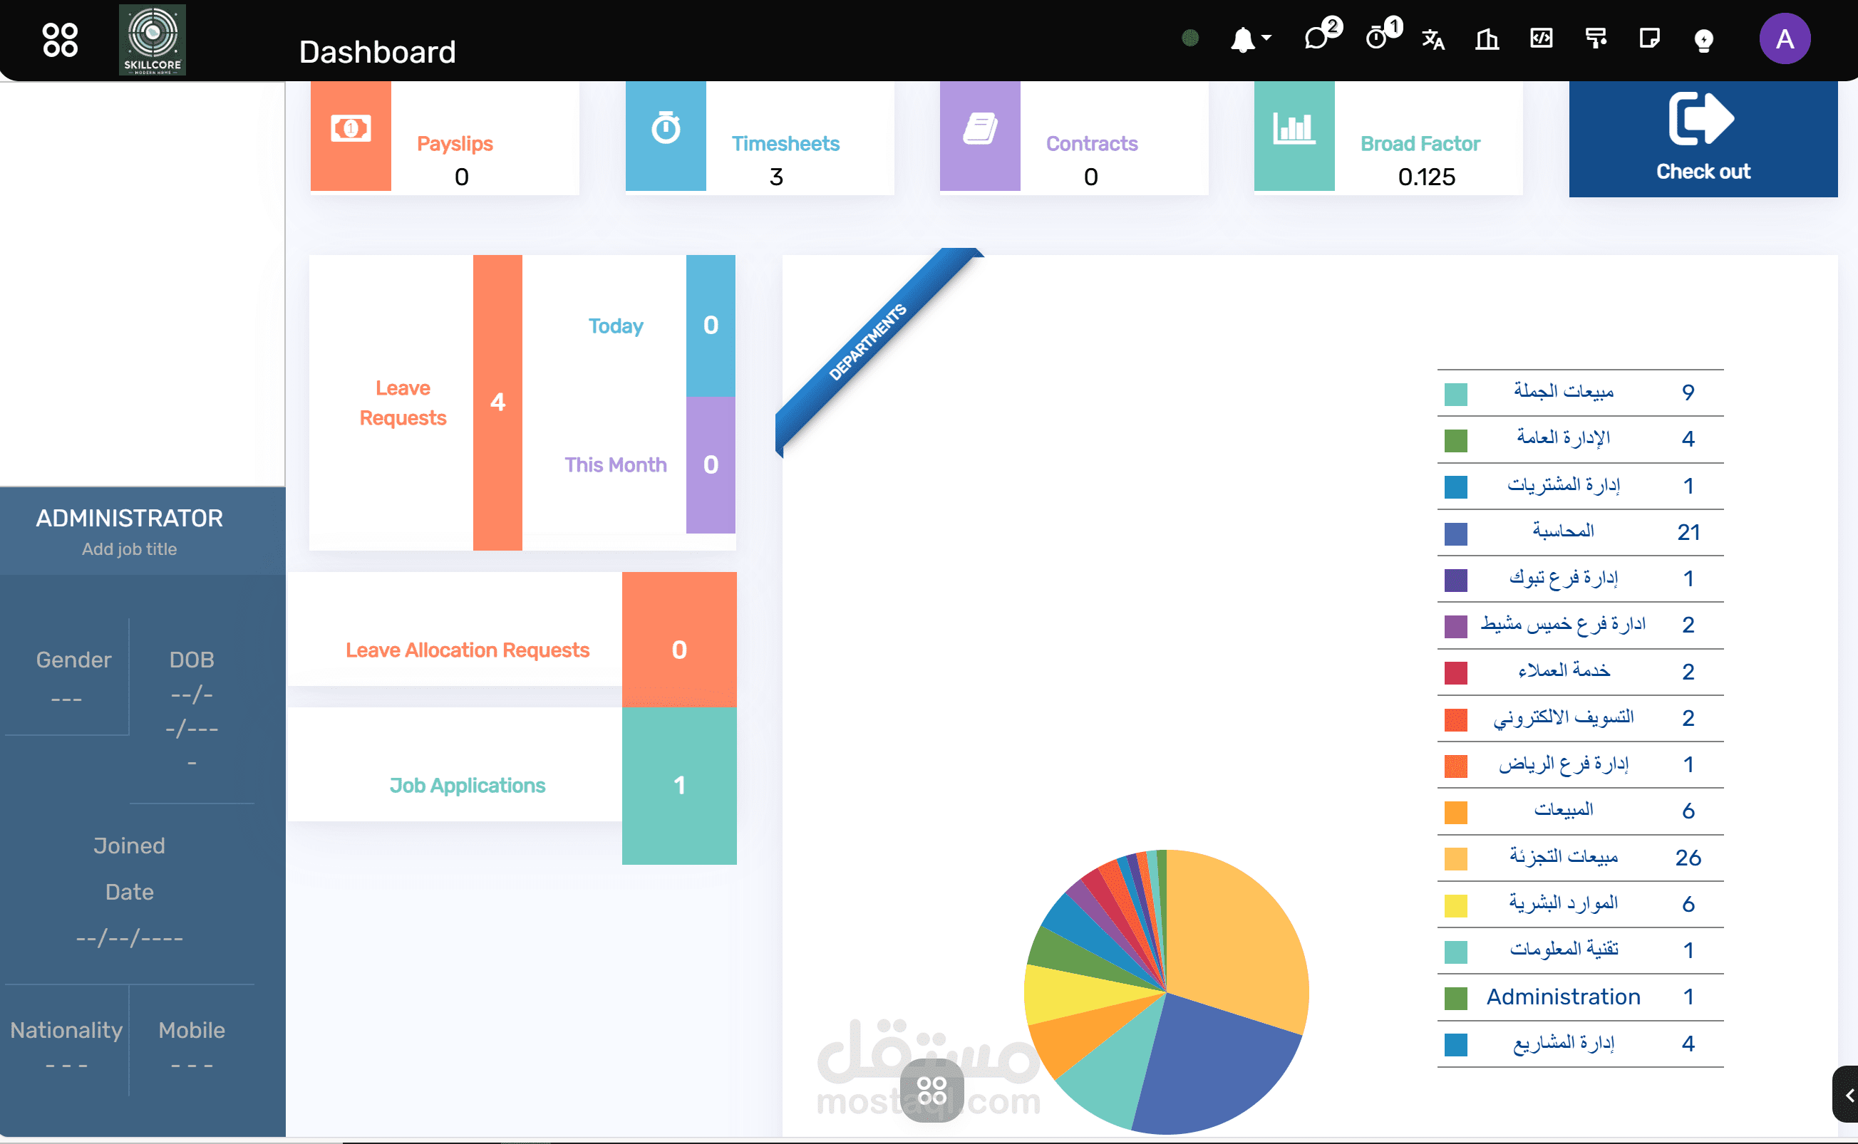Click the developer code icon
The image size is (1858, 1144).
point(1541,38)
